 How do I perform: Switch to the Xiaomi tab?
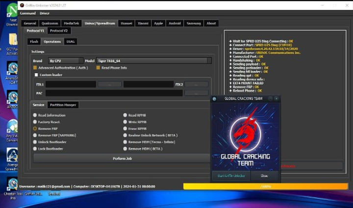tap(143, 23)
